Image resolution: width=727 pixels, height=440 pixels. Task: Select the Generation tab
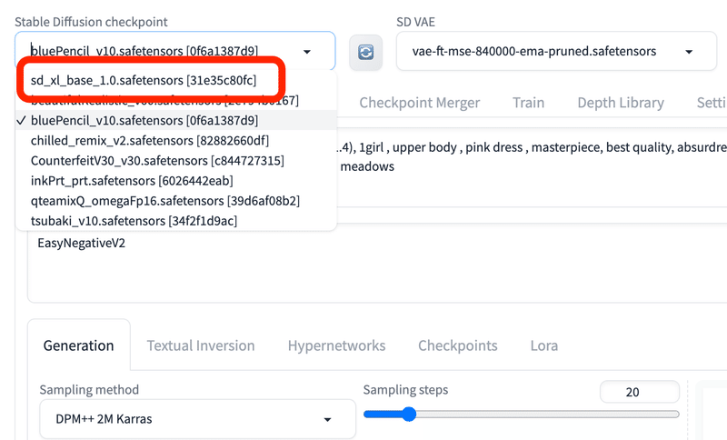pos(79,345)
